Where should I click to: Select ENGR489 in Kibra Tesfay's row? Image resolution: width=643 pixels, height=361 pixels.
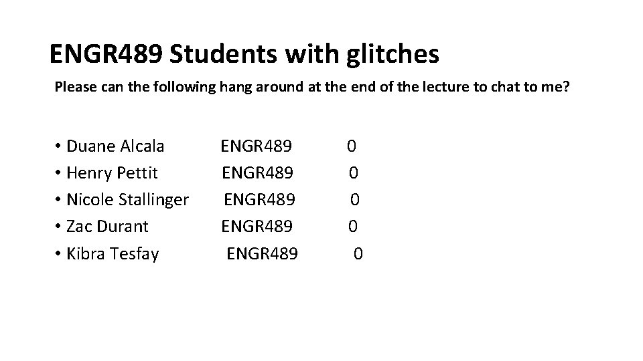click(x=263, y=254)
